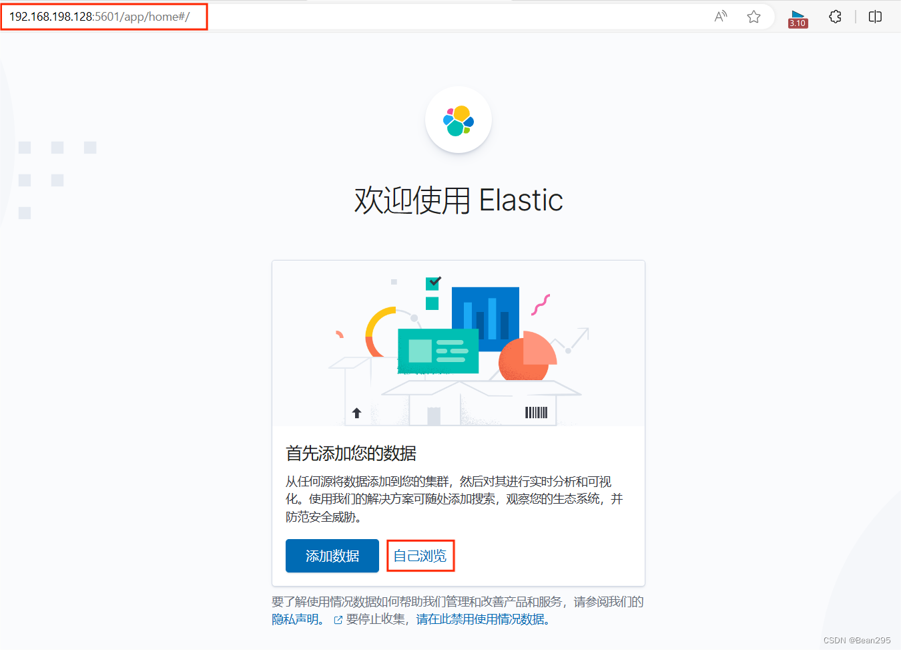Click the 添加数据 button
The width and height of the screenshot is (901, 650).
point(332,556)
